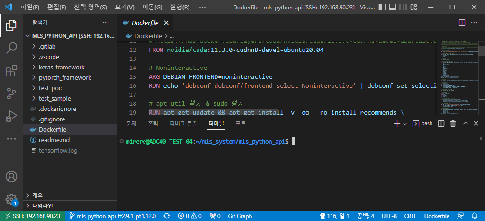
Task: Open the 선택 영역(S) menu
Action: click(x=90, y=7)
